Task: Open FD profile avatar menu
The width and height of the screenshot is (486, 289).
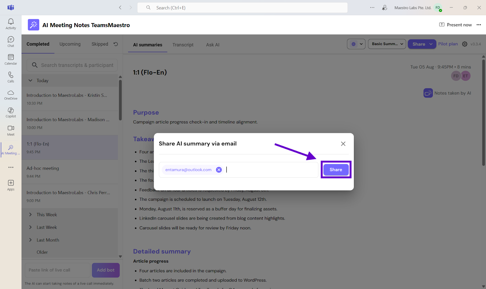Action: 438,8
